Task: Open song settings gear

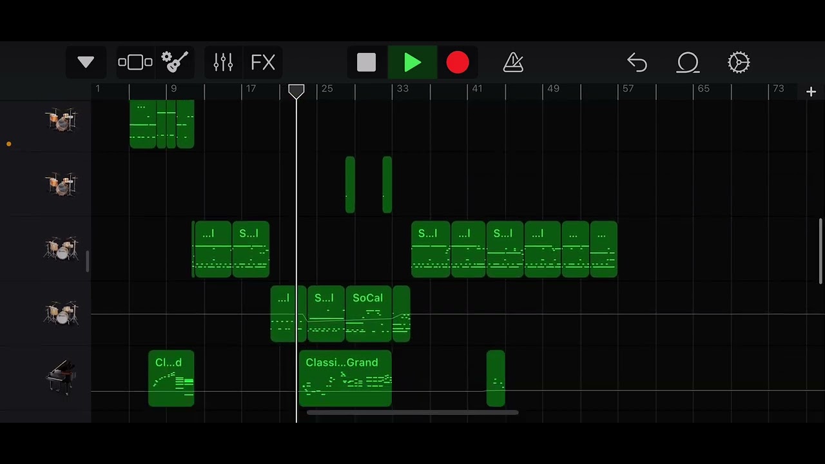Action: pos(739,63)
